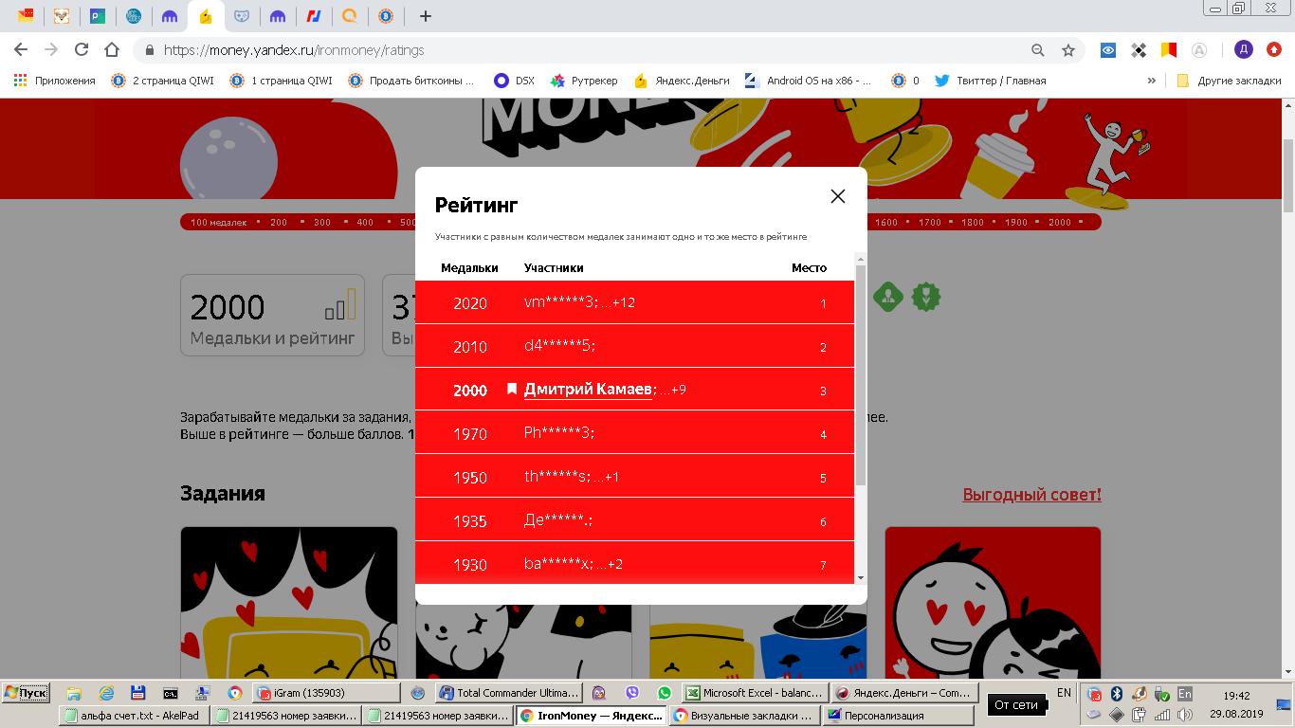1295x728 pixels.
Task: Click the volume speaker tray icon
Action: click(x=1185, y=714)
